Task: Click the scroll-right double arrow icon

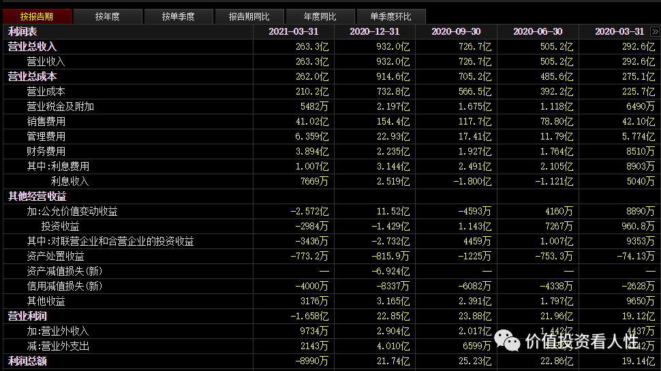Action: click(655, 31)
